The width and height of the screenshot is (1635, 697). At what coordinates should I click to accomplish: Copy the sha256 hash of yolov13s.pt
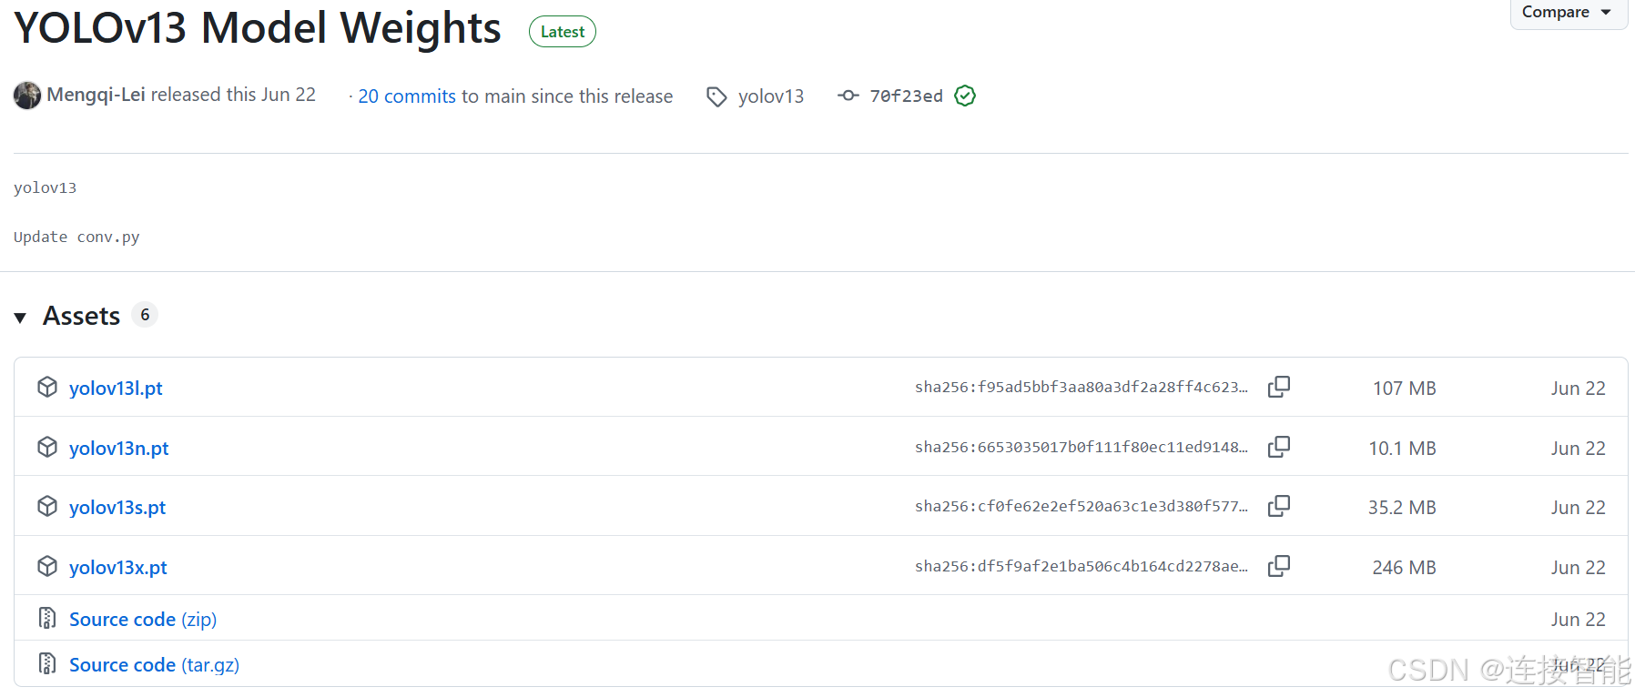click(x=1279, y=506)
